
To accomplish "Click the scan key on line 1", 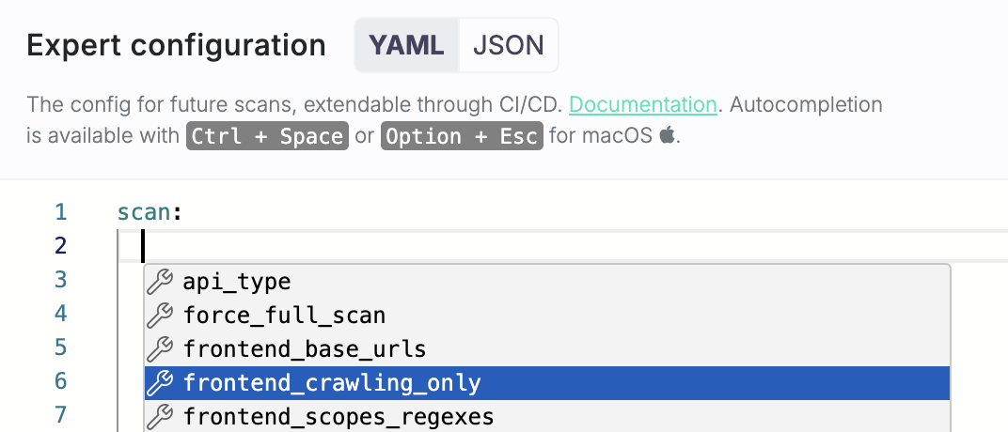I will tap(143, 212).
